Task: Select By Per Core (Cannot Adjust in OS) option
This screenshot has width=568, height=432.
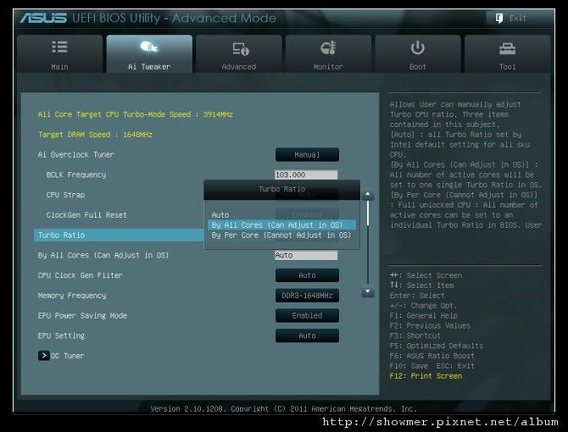Action: pos(281,235)
